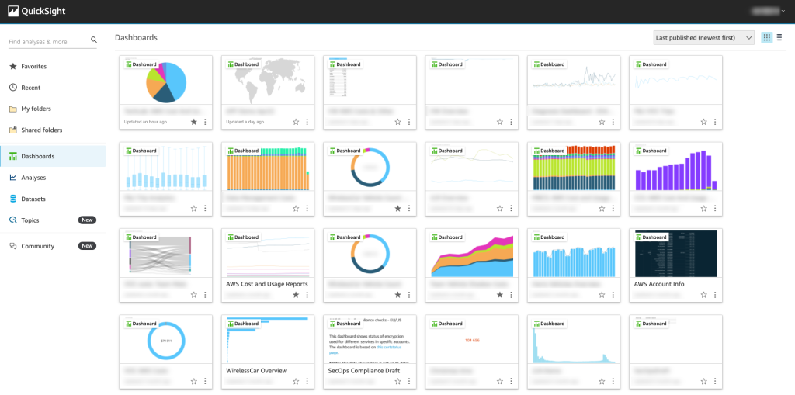Favorite the WirelessCar Overview dashboard
The image size is (795, 395).
pyautogui.click(x=296, y=381)
